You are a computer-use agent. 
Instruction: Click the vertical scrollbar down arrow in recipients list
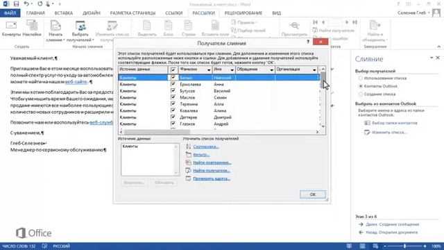click(323, 126)
